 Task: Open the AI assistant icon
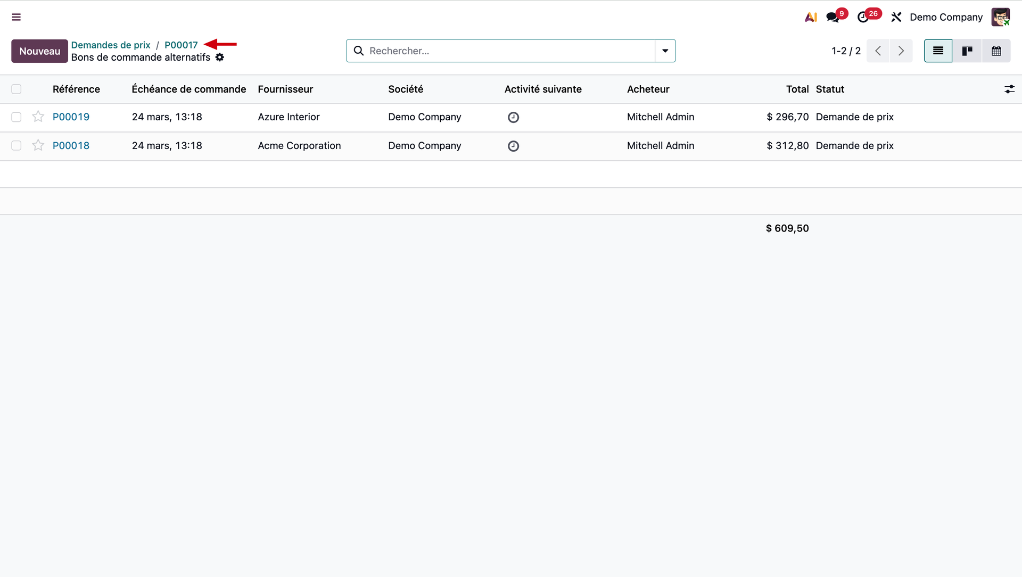pyautogui.click(x=811, y=17)
